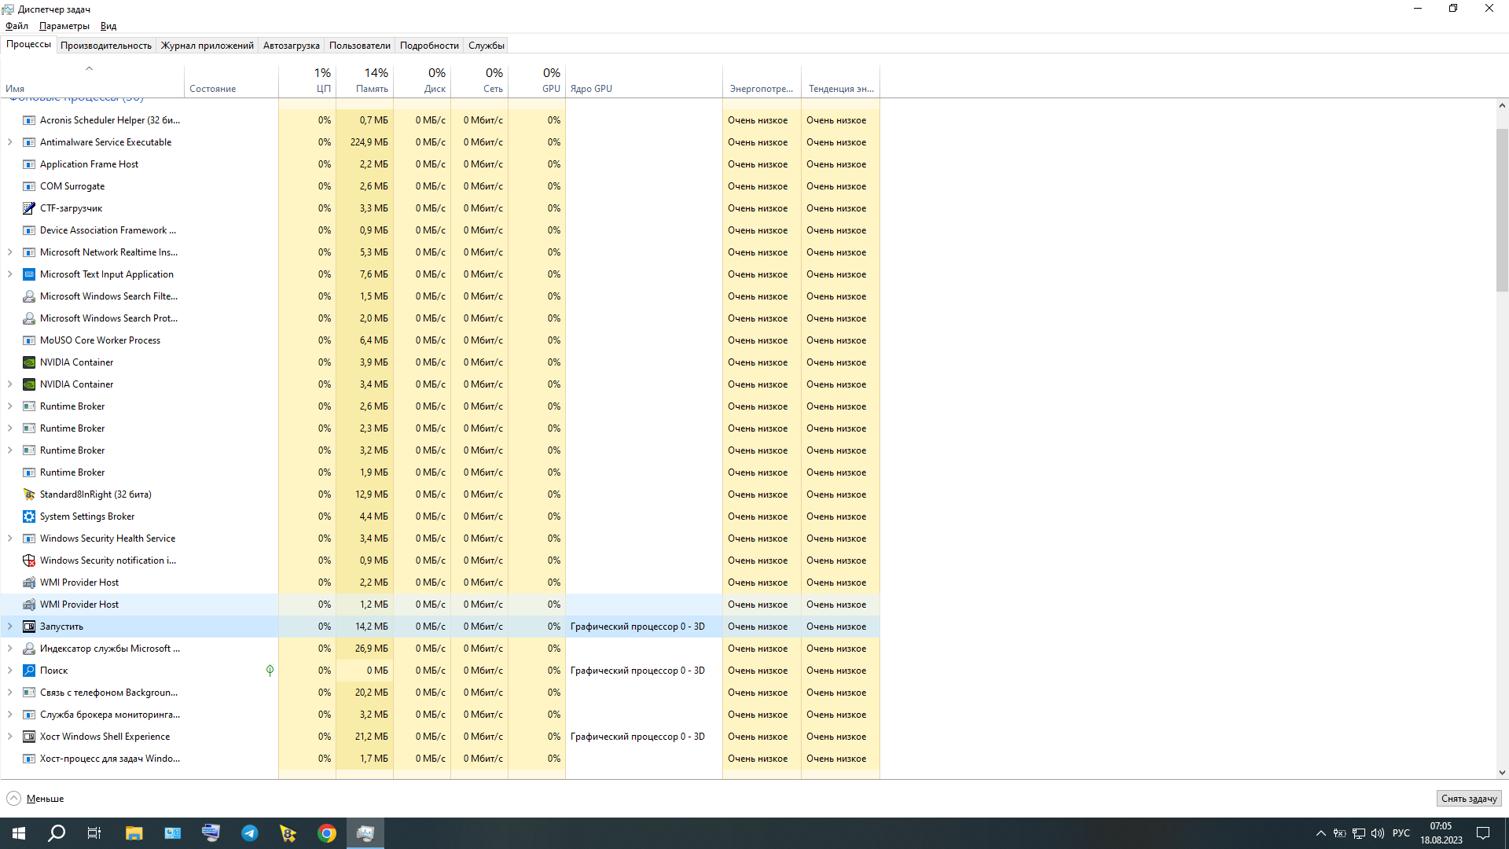Open the Вид menu
Image resolution: width=1509 pixels, height=849 pixels.
click(108, 26)
